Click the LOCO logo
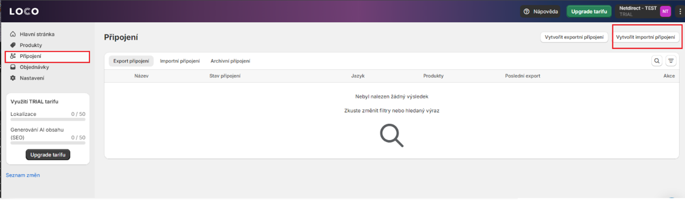This screenshot has width=685, height=202. pos(24,11)
